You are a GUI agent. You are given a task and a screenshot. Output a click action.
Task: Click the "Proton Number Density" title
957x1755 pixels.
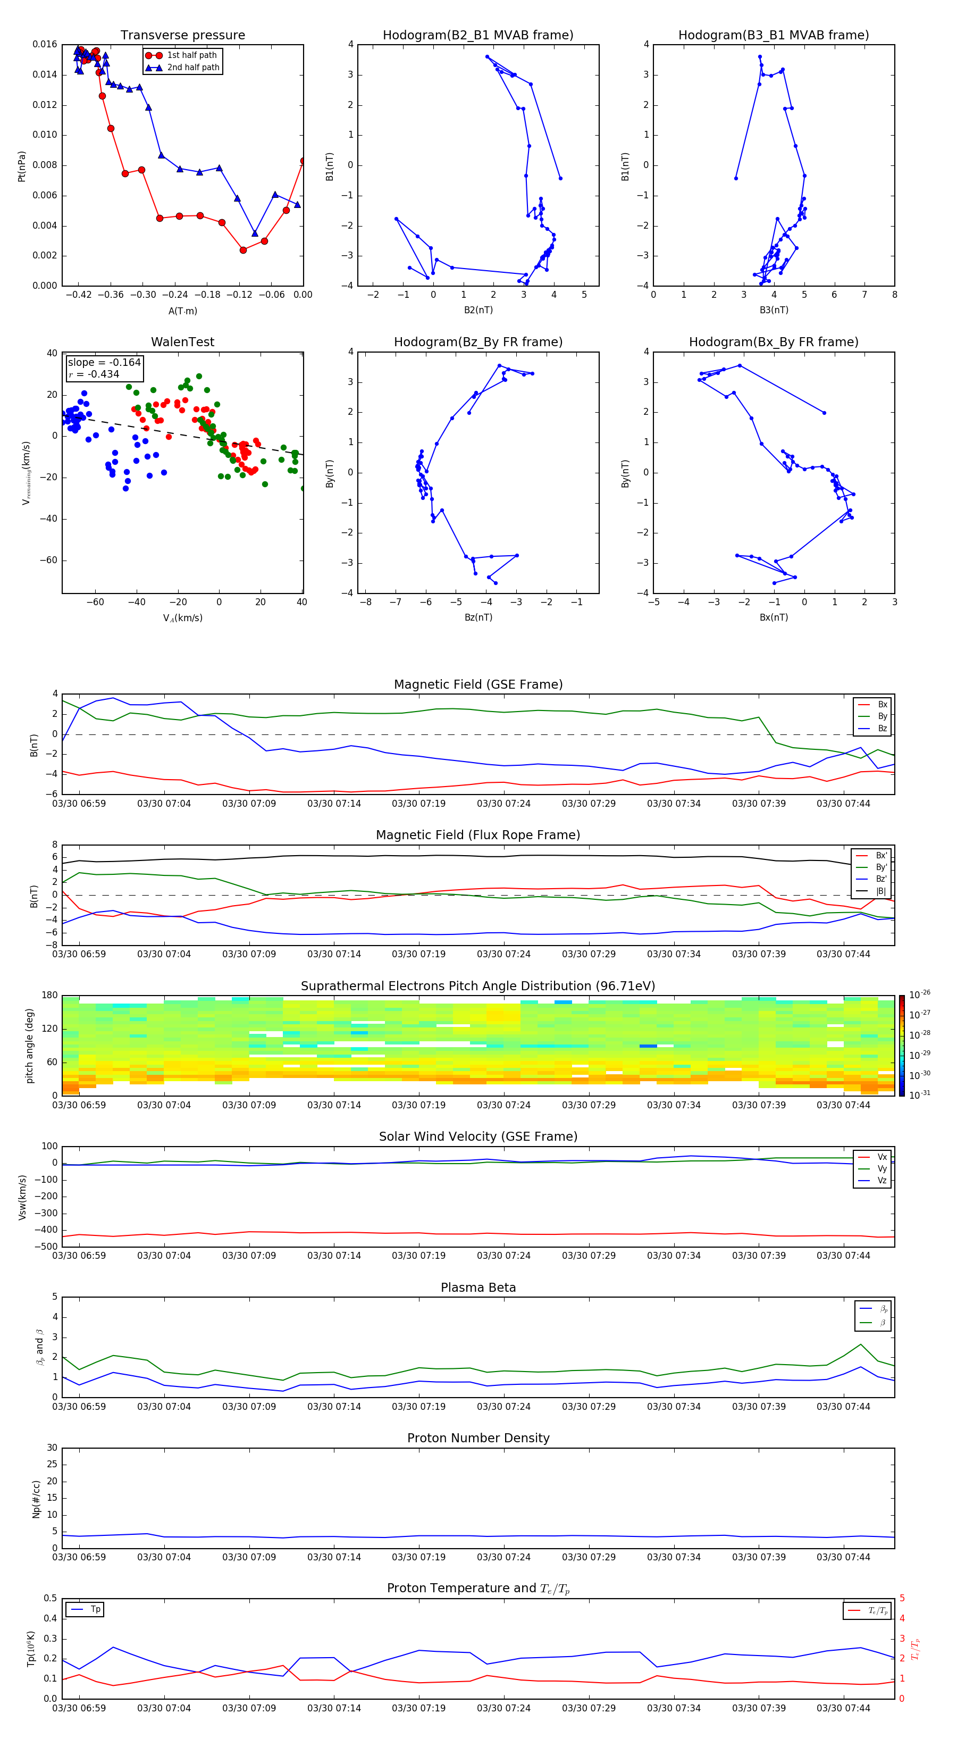pyautogui.click(x=478, y=1438)
